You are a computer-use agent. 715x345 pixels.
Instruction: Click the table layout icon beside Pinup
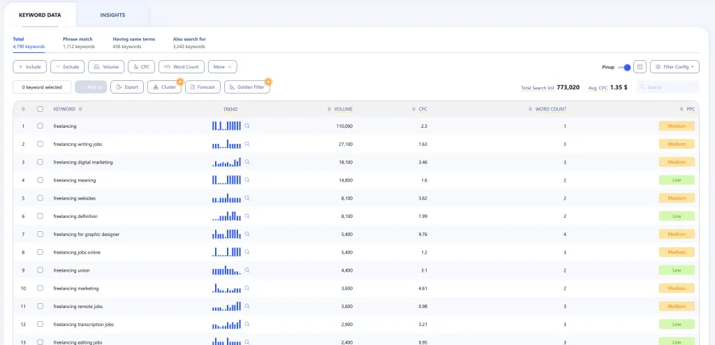tap(640, 67)
